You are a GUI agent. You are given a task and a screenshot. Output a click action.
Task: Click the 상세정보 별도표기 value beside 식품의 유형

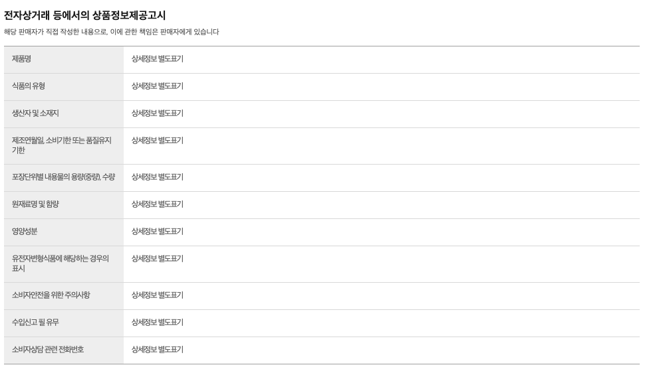(x=157, y=86)
